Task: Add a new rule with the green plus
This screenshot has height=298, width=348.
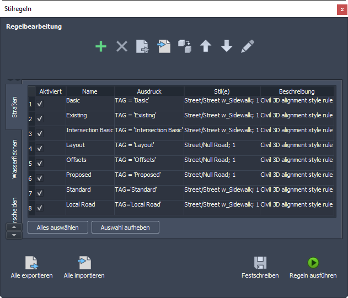Action: [101, 46]
